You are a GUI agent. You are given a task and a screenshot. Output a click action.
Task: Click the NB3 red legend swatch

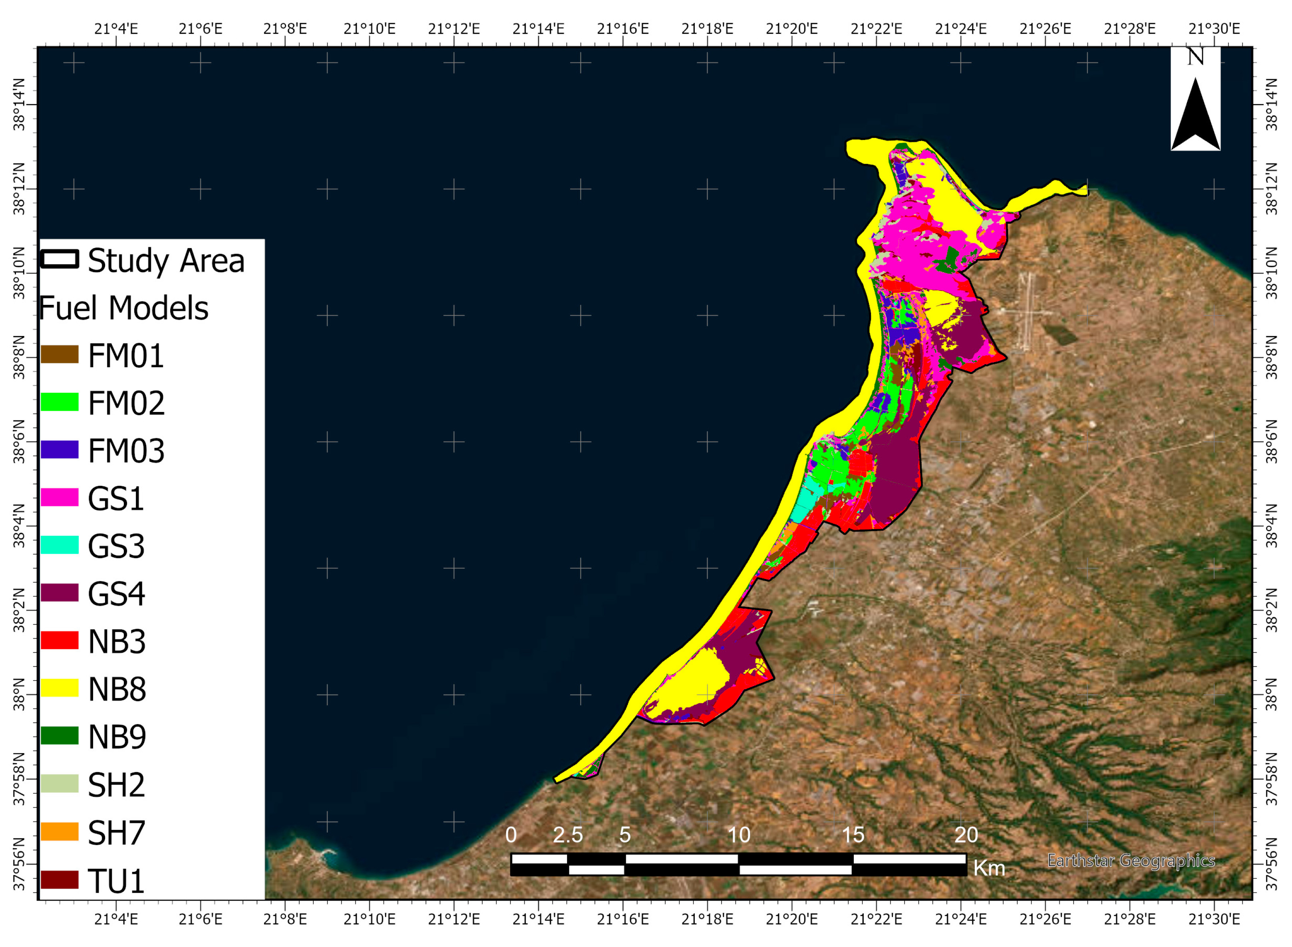(59, 640)
